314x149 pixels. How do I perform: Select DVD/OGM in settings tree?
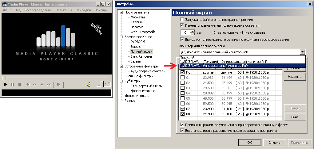(138, 42)
